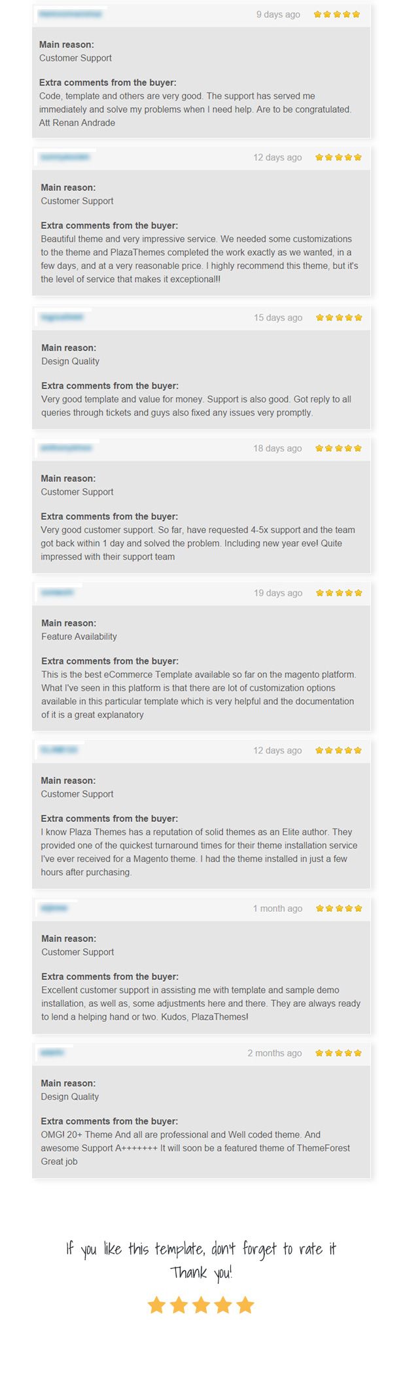Click the star rating beside 1 month ago
This screenshot has width=403, height=1380.
[339, 908]
